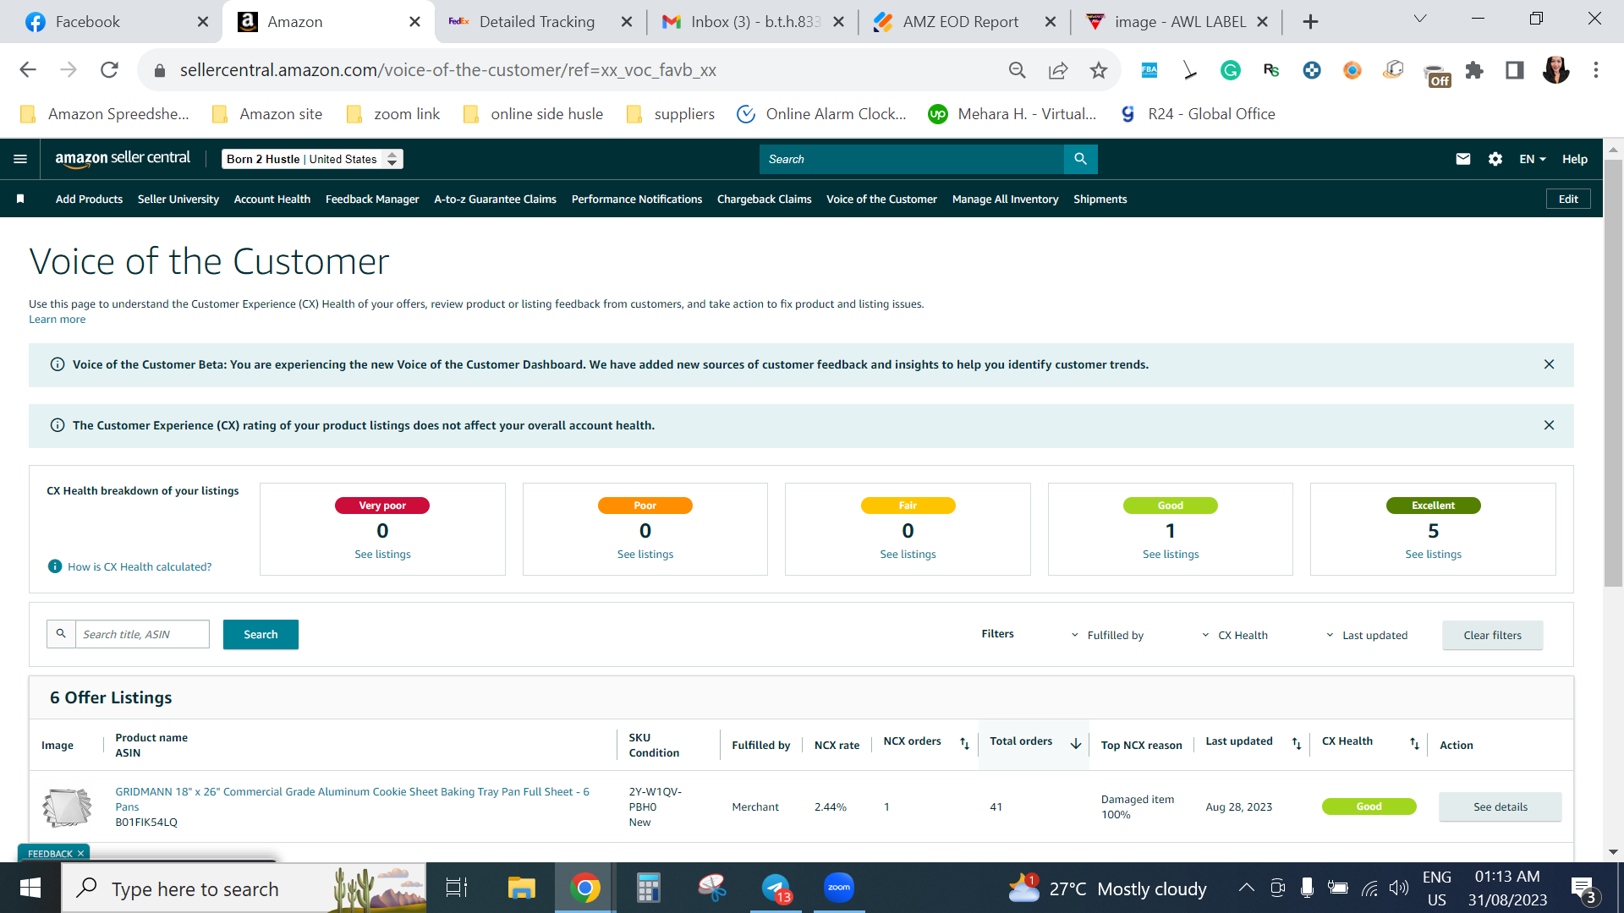The height and width of the screenshot is (913, 1624).
Task: Open Feedback Manager menu item
Action: (x=372, y=199)
